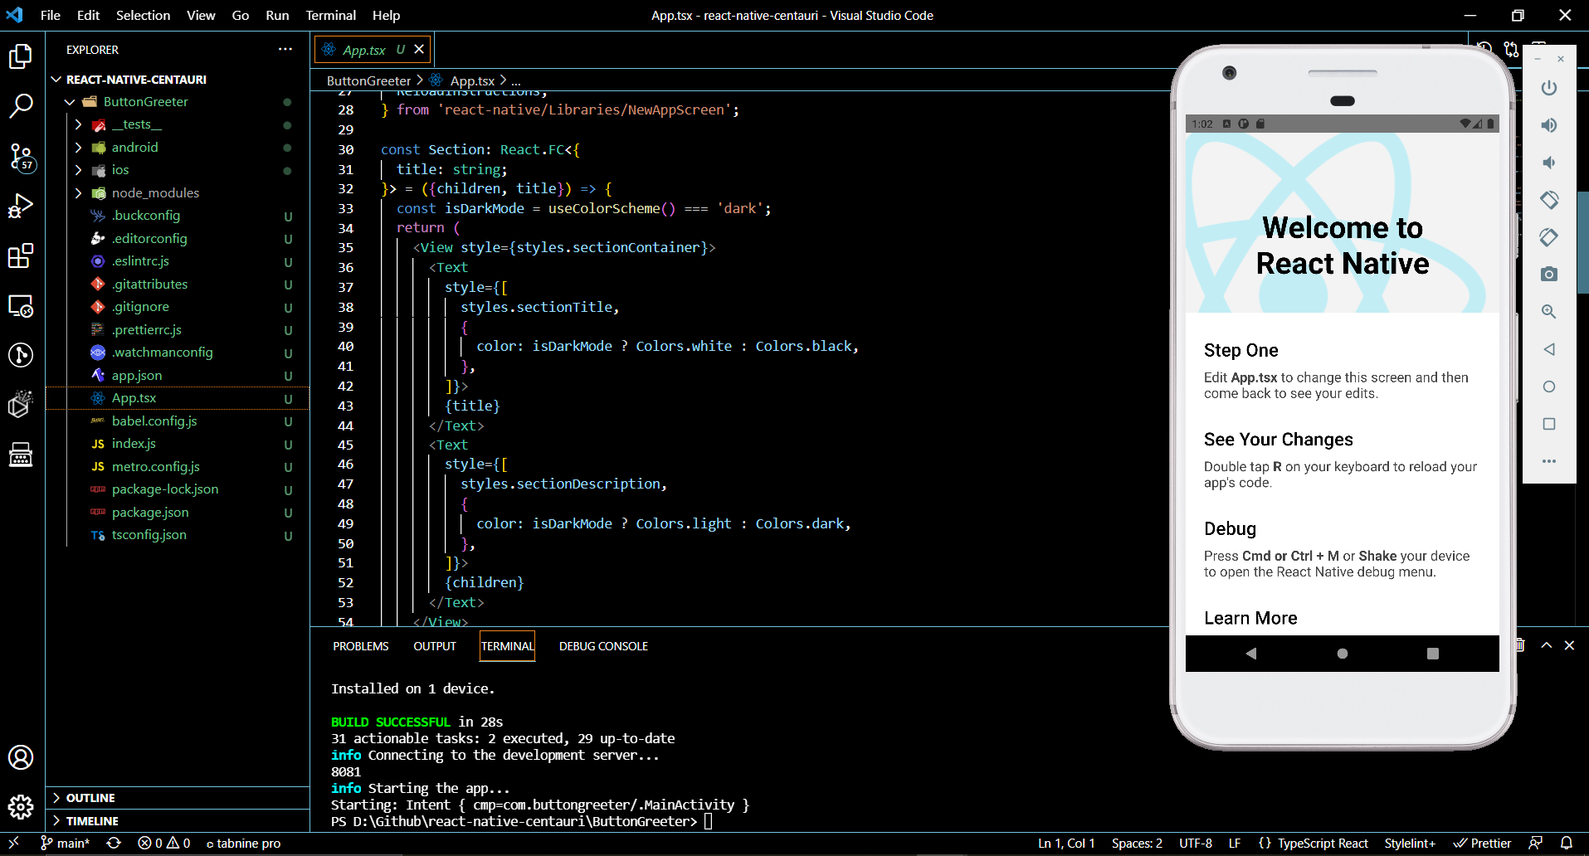
Task: Click the emulator volume up button
Action: (1548, 125)
